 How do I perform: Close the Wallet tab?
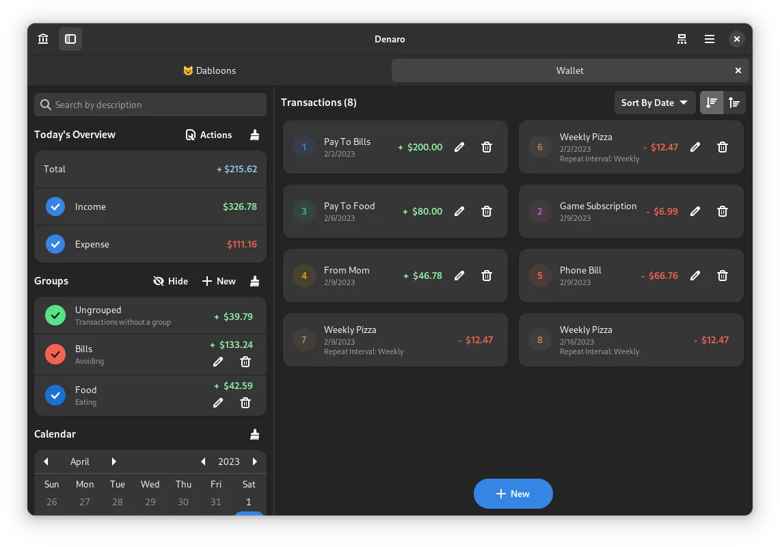[x=738, y=70]
